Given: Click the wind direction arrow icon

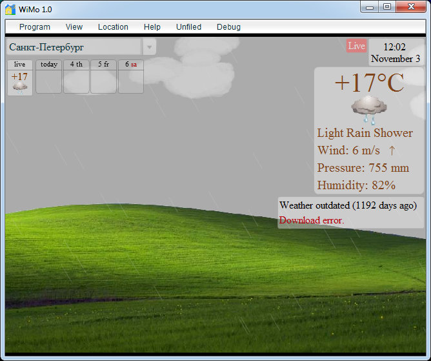Looking at the screenshot, I should pyautogui.click(x=392, y=150).
